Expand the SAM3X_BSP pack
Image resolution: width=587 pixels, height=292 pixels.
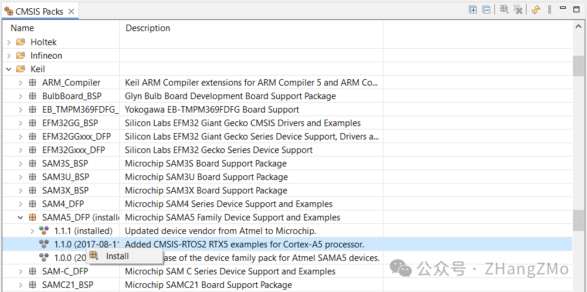[x=21, y=191]
